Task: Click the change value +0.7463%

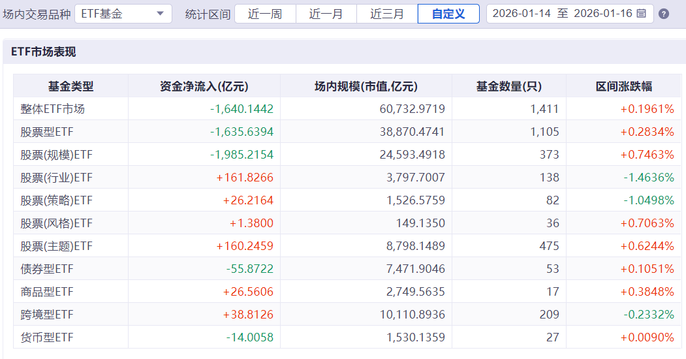Action: 647,154
